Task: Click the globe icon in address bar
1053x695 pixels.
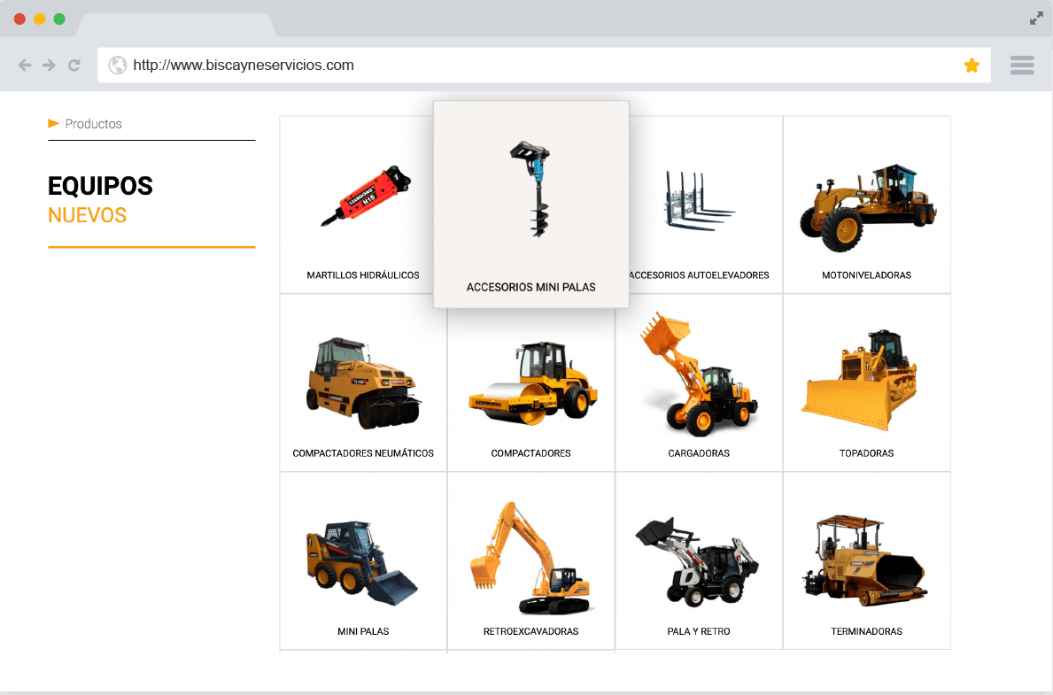Action: (117, 66)
